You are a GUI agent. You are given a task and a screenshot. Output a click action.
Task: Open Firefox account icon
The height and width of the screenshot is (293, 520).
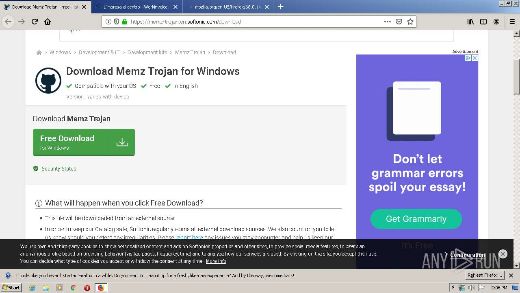[496, 22]
